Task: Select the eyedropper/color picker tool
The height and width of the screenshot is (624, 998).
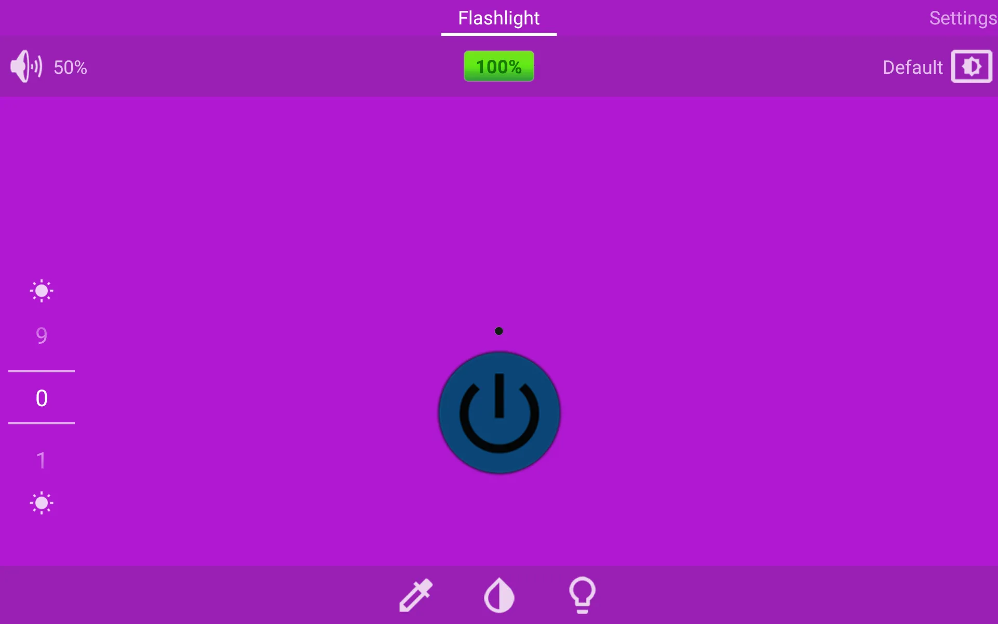Action: pos(417,594)
